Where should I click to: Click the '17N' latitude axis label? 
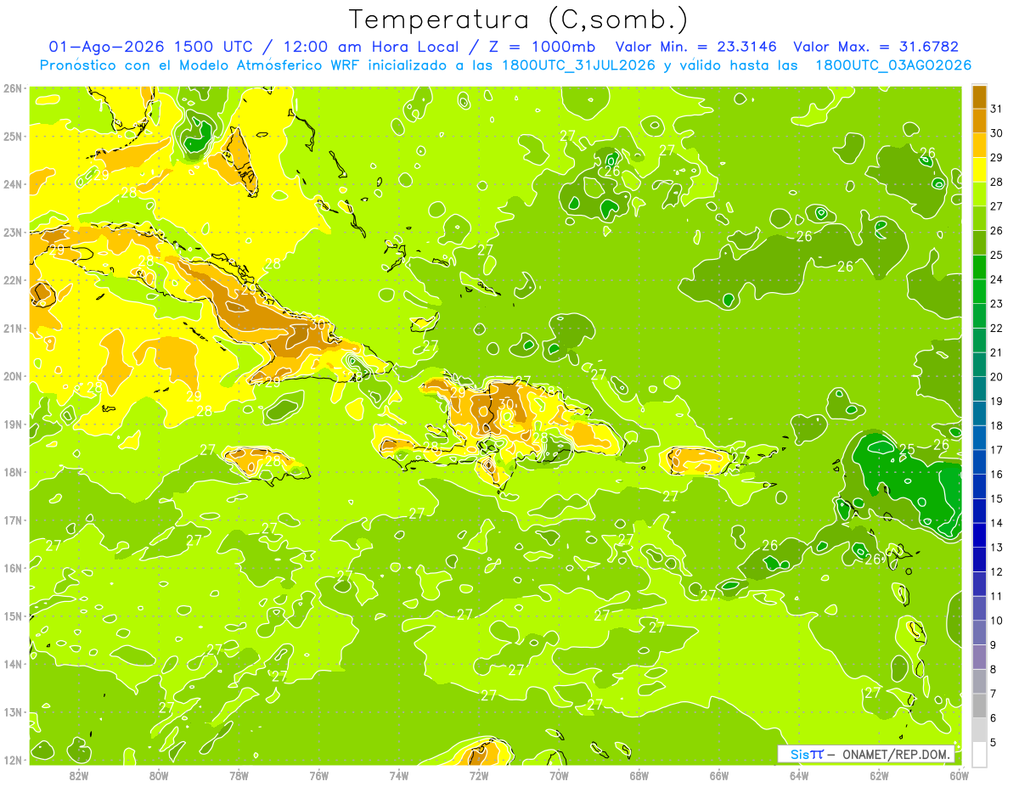13,520
